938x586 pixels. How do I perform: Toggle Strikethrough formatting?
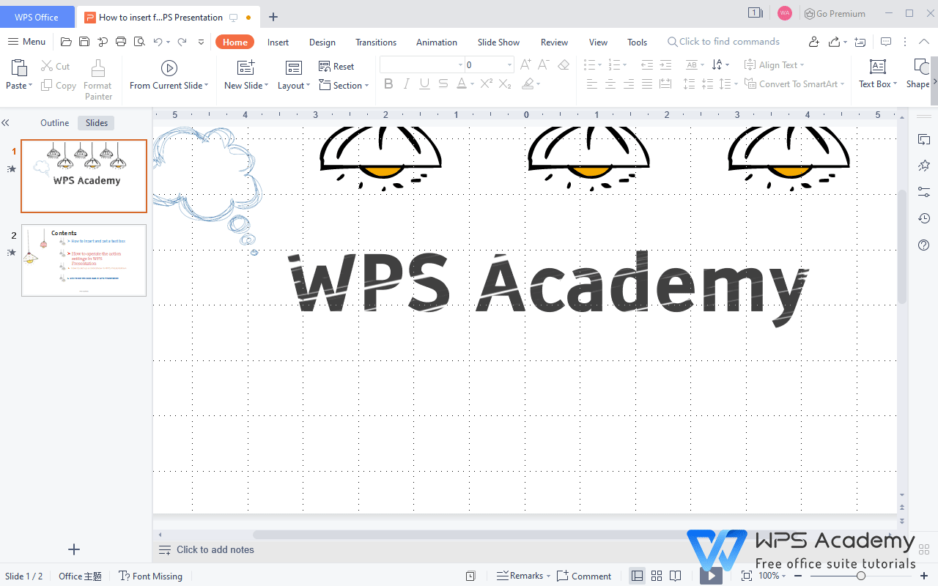click(443, 84)
